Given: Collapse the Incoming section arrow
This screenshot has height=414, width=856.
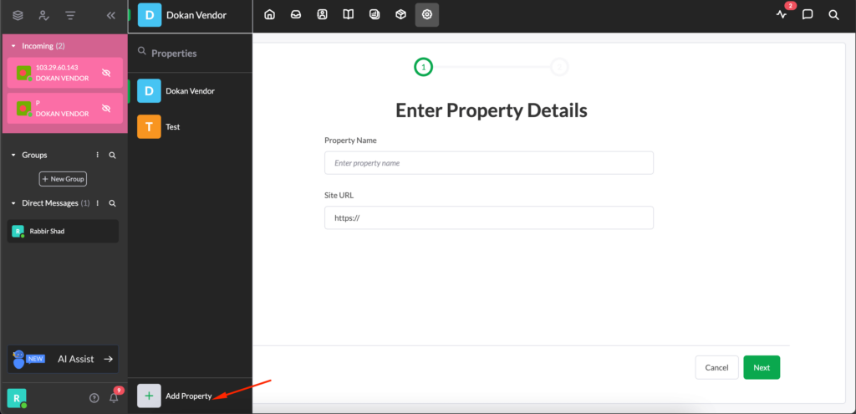Looking at the screenshot, I should tap(13, 47).
